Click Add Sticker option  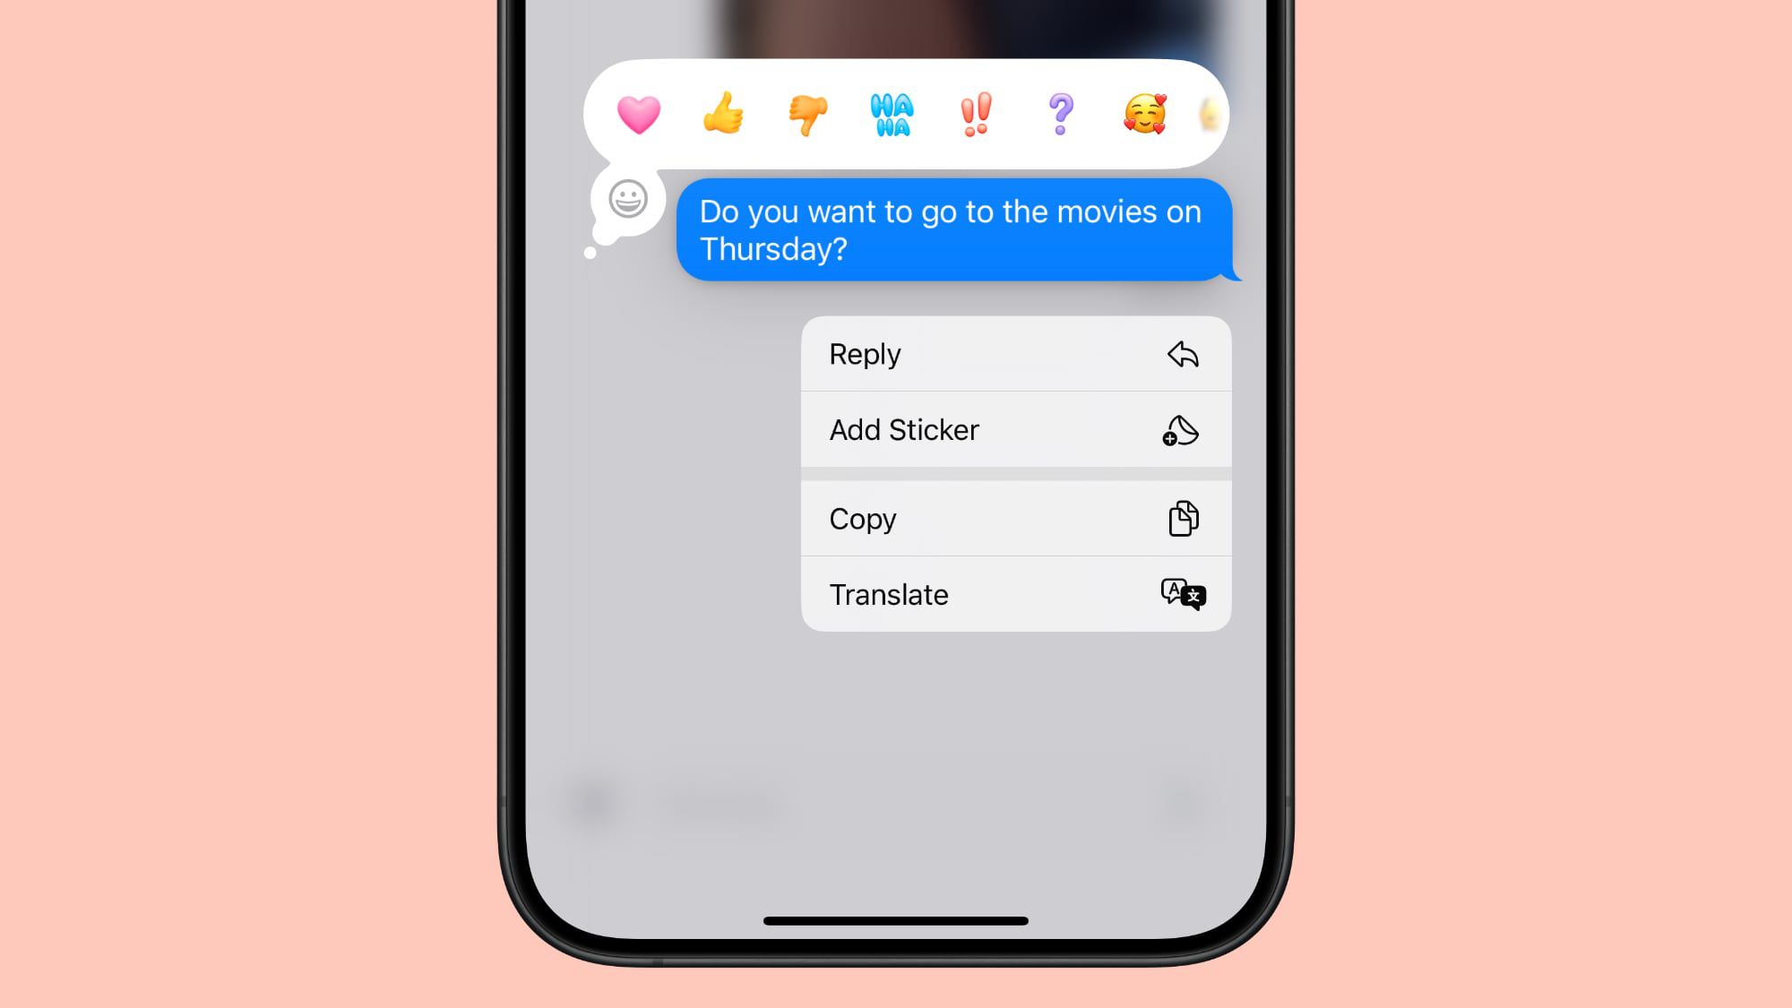coord(1015,431)
